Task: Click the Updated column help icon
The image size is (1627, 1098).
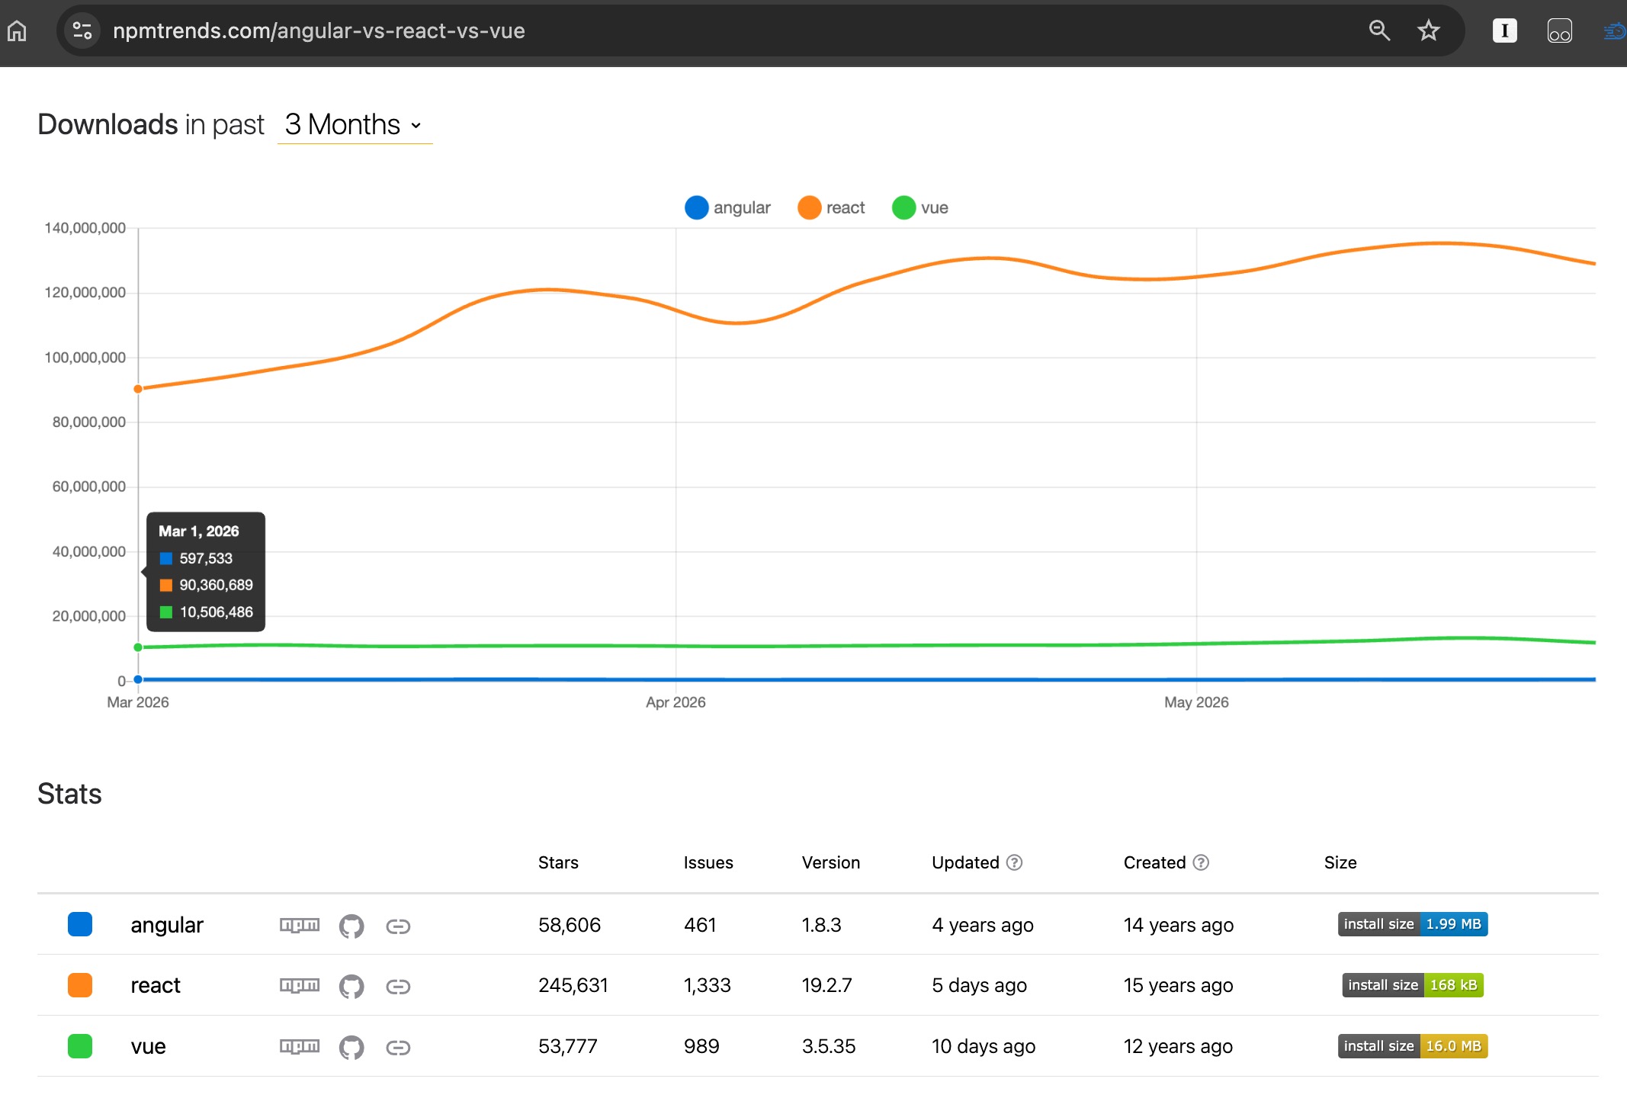Action: pos(1014,862)
